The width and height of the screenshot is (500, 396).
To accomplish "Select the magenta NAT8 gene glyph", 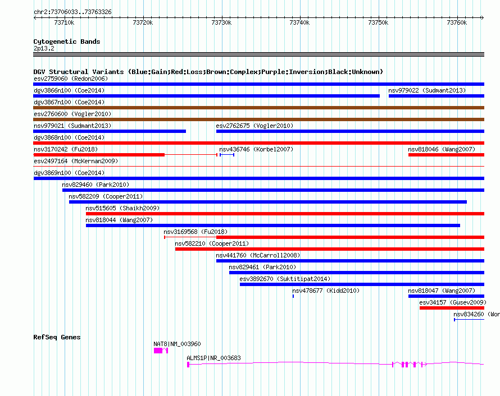I will pyautogui.click(x=161, y=351).
